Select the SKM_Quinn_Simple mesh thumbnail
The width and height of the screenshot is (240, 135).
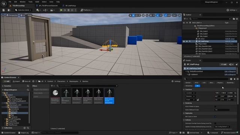pos(109,96)
